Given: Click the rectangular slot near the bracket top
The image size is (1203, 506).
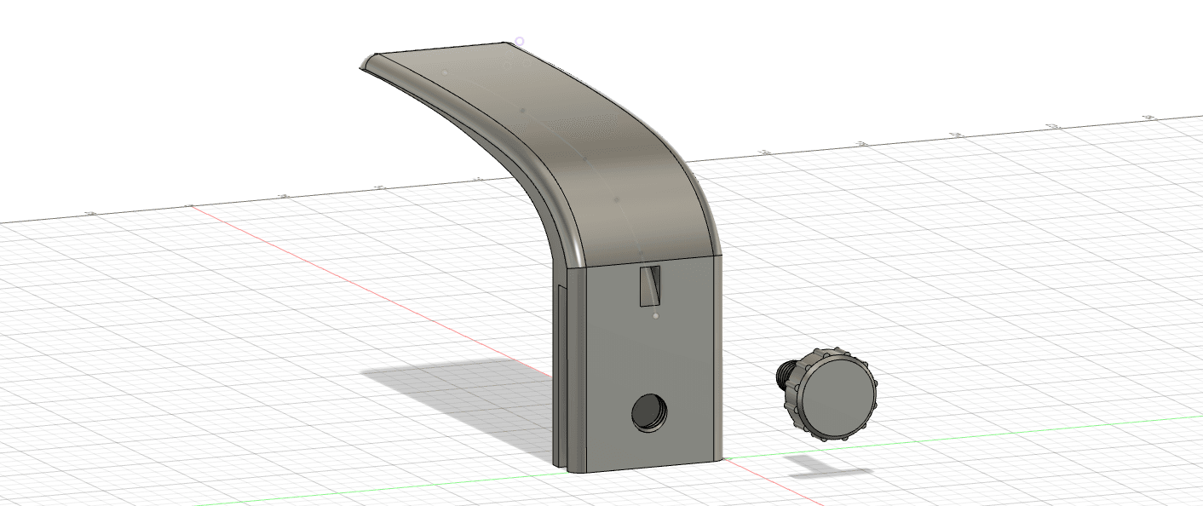Looking at the screenshot, I should [650, 285].
